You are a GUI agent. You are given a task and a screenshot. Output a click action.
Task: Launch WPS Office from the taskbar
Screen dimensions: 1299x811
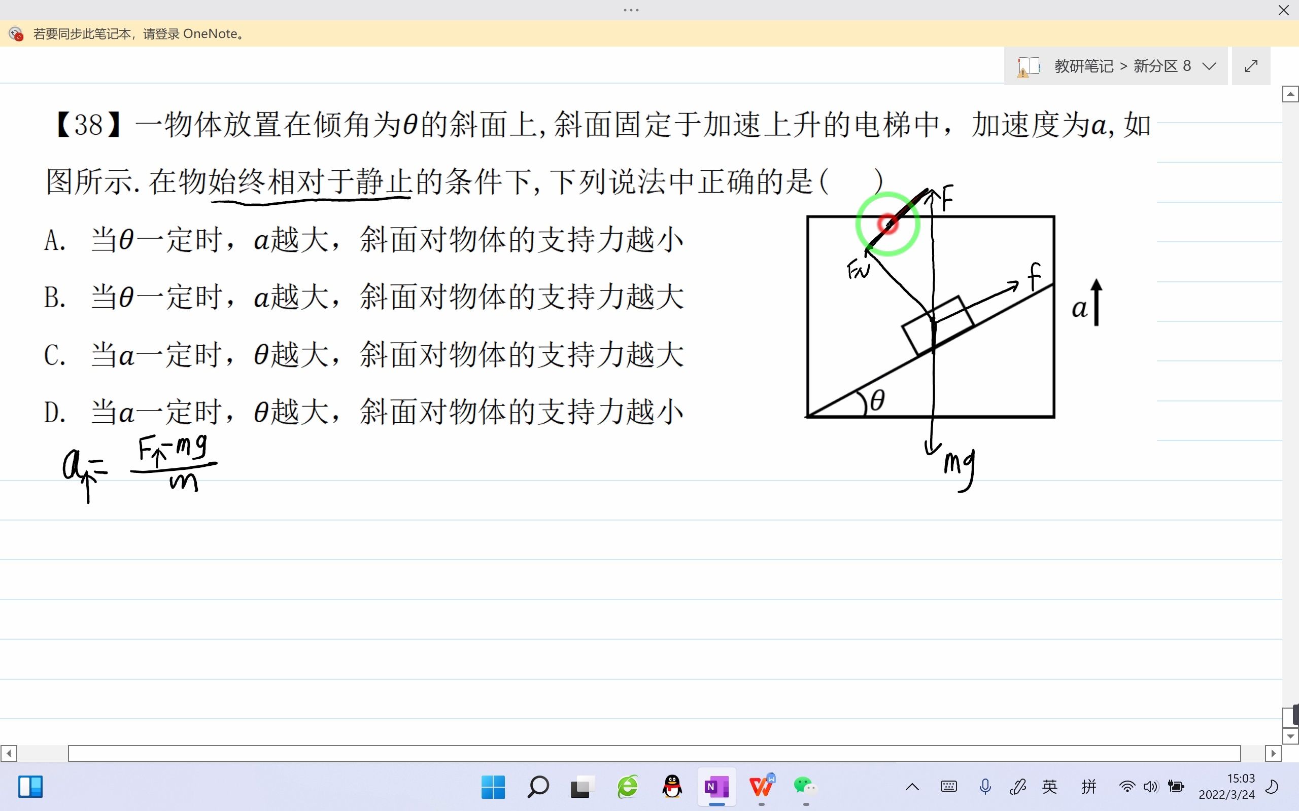click(x=762, y=787)
